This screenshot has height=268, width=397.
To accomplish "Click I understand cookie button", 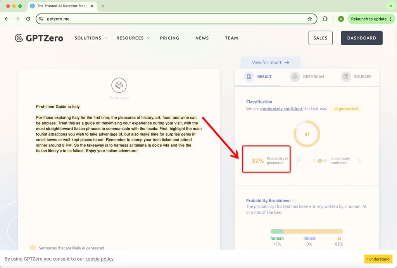I will (x=378, y=259).
